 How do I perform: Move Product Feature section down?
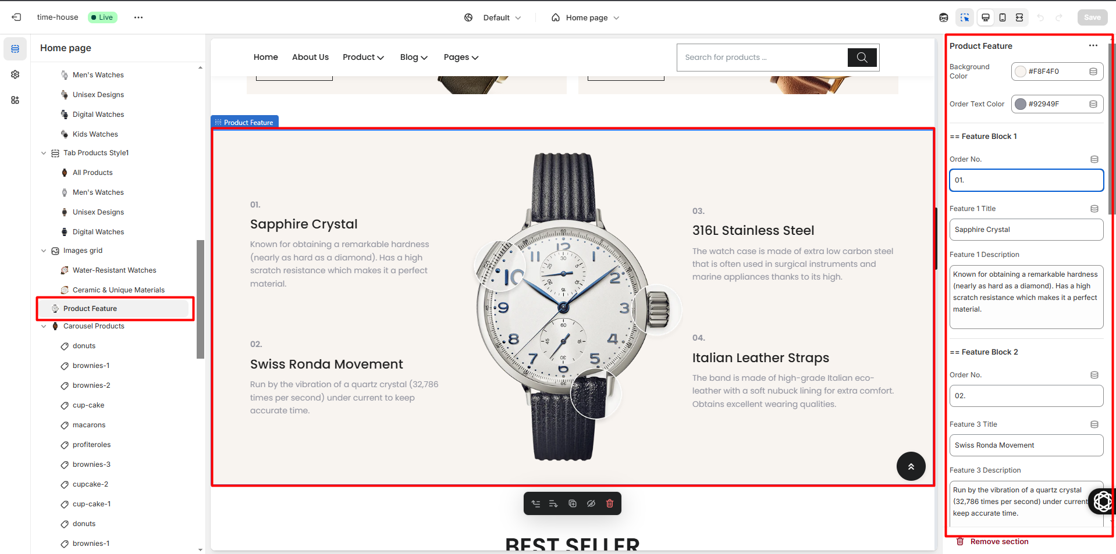(x=553, y=503)
